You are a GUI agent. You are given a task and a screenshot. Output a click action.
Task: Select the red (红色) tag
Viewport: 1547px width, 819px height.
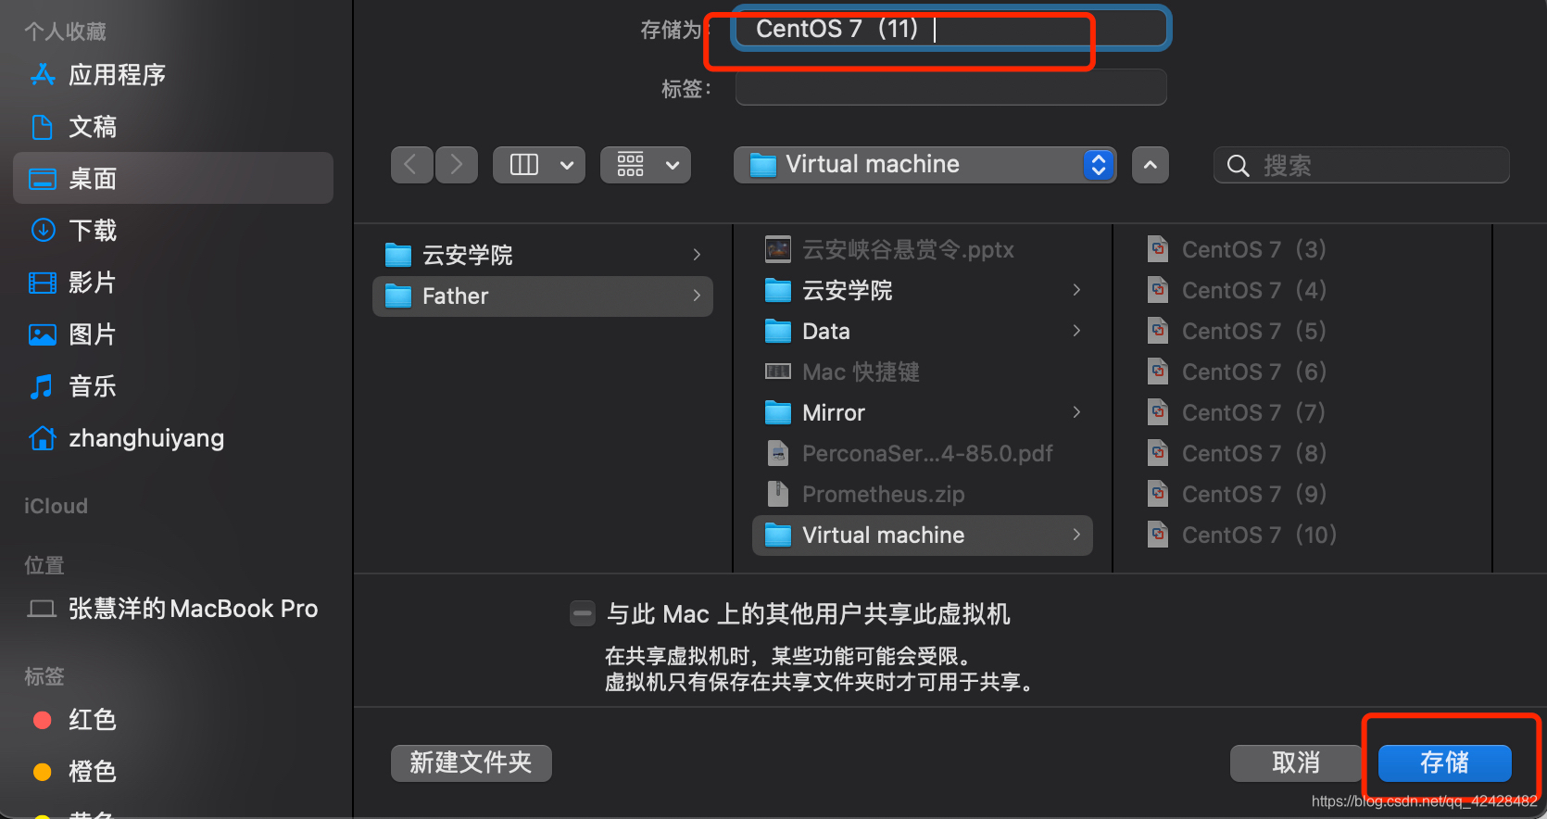point(172,720)
